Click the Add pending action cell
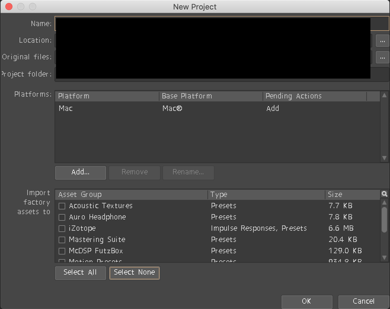Image resolution: width=390 pixels, height=309 pixels. 273,109
